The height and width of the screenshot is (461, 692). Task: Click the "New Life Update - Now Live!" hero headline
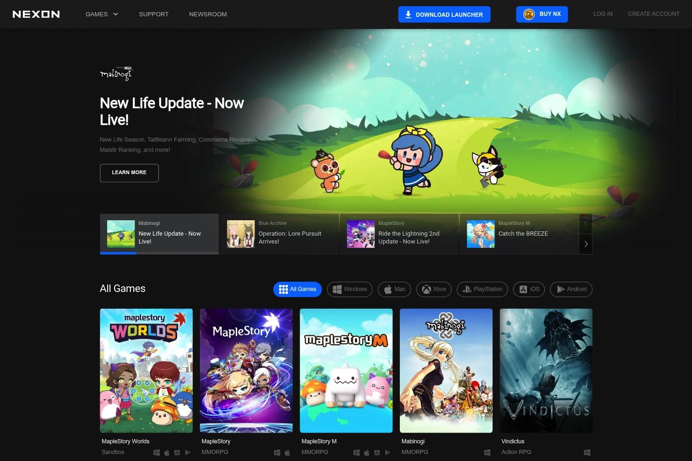[172, 111]
